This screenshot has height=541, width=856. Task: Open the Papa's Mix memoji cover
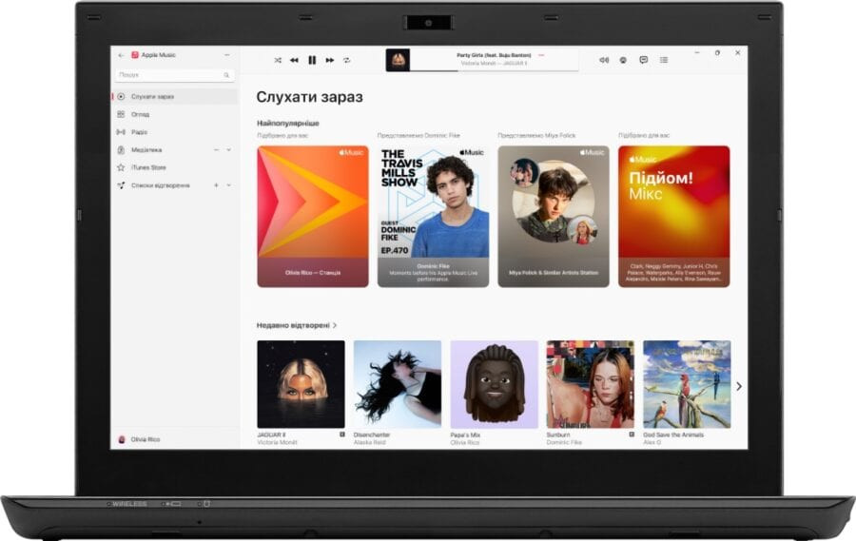[x=494, y=384]
